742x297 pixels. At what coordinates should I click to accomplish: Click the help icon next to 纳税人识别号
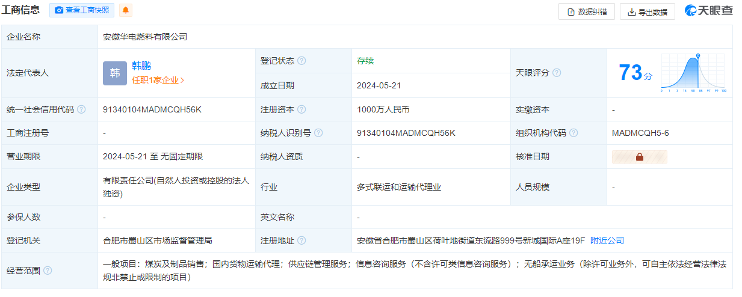pyautogui.click(x=318, y=133)
